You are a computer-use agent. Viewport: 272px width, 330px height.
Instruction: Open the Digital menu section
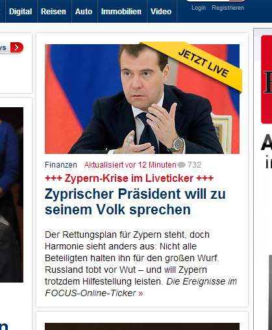click(x=21, y=11)
